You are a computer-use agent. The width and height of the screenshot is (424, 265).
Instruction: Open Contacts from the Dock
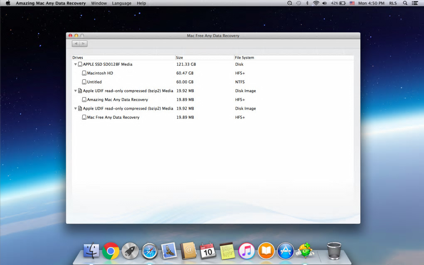188,251
